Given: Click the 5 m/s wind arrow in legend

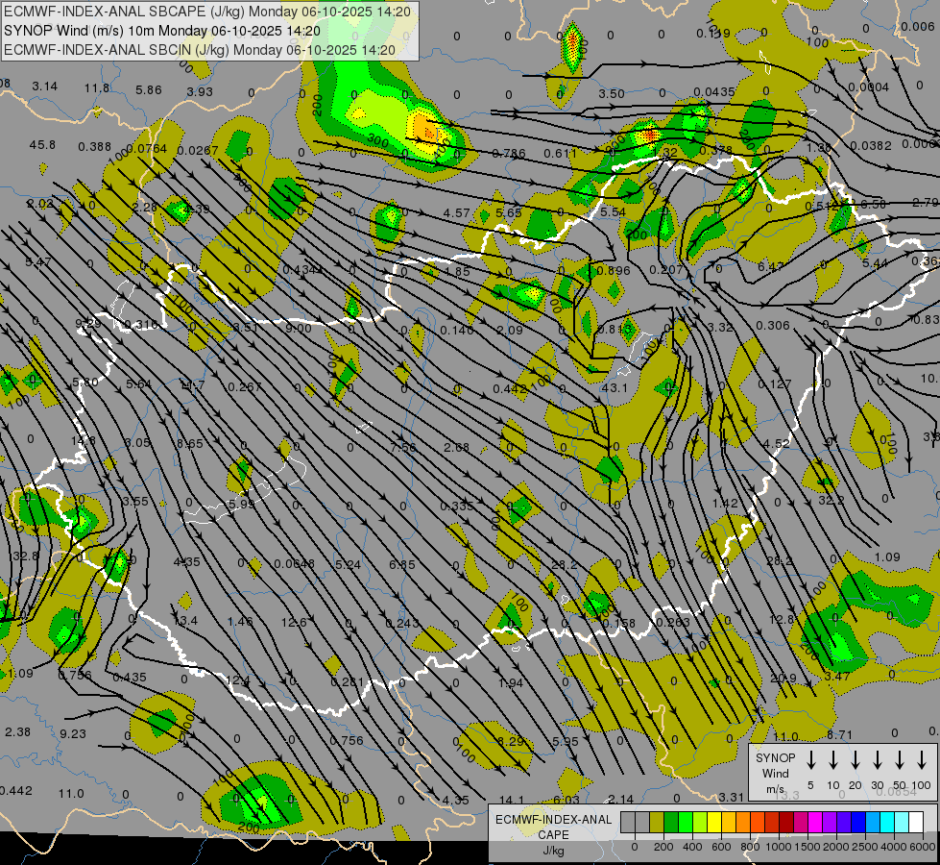Looking at the screenshot, I should [x=810, y=760].
